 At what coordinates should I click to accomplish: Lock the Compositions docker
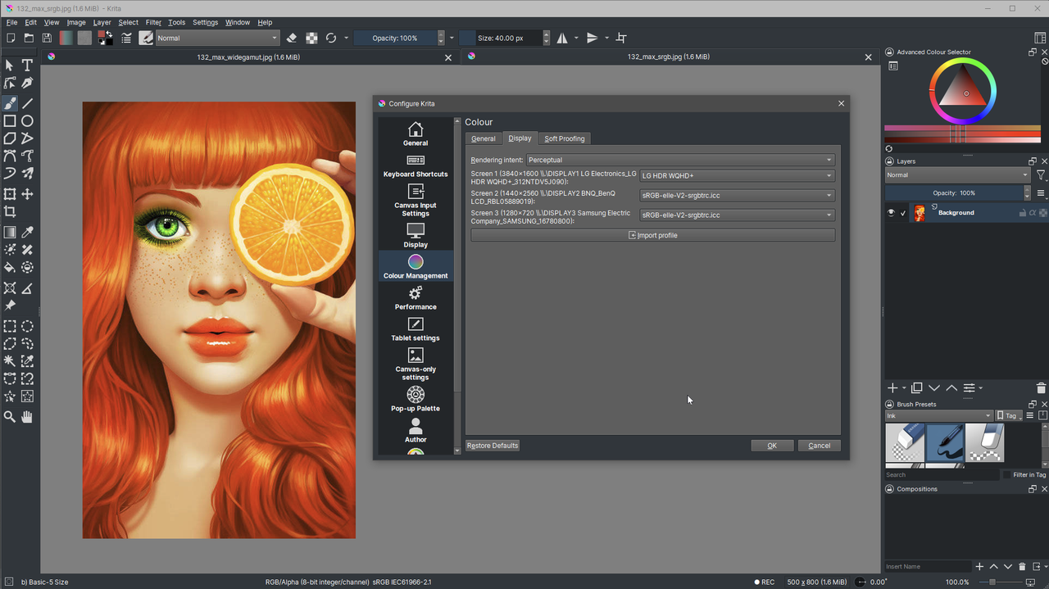[889, 489]
